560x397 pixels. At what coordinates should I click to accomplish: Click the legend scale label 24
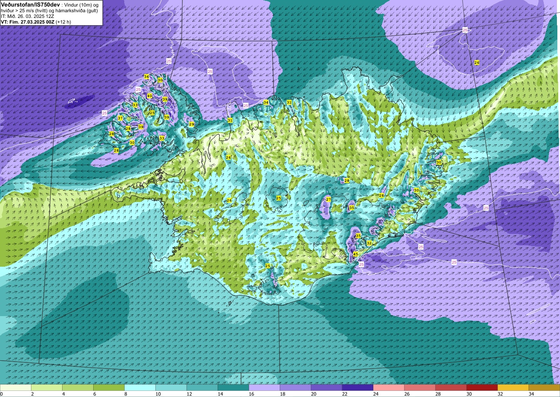[375, 394]
